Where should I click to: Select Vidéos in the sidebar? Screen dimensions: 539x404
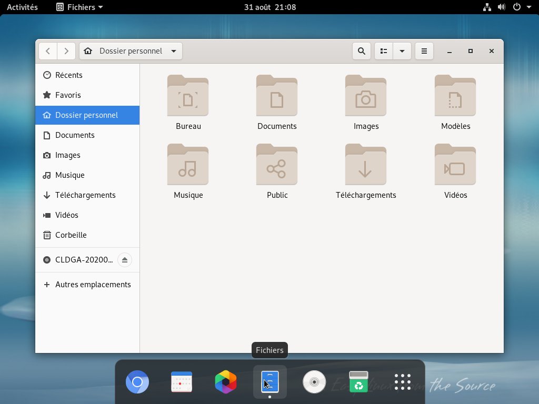(x=87, y=215)
